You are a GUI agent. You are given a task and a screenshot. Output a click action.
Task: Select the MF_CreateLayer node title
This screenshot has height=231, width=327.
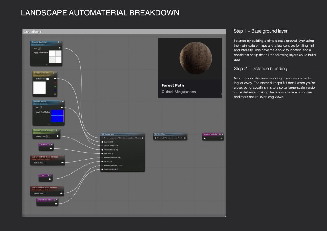[x=106, y=134]
